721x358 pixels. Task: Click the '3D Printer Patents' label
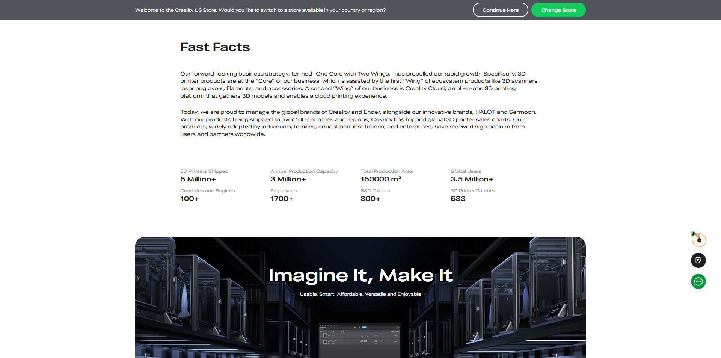[472, 191]
